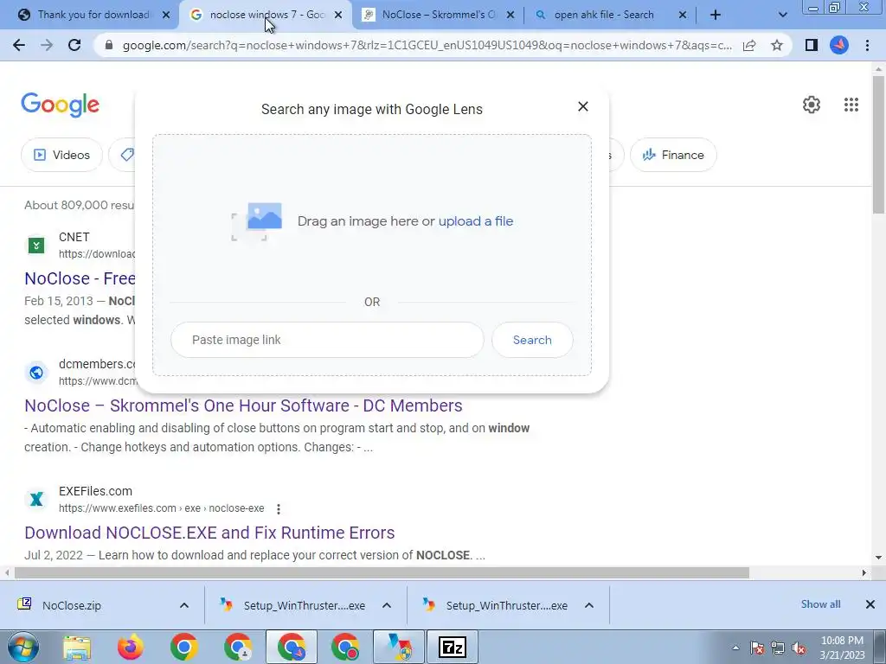Open the Chrome profile avatar
The height and width of the screenshot is (664, 886).
click(839, 45)
